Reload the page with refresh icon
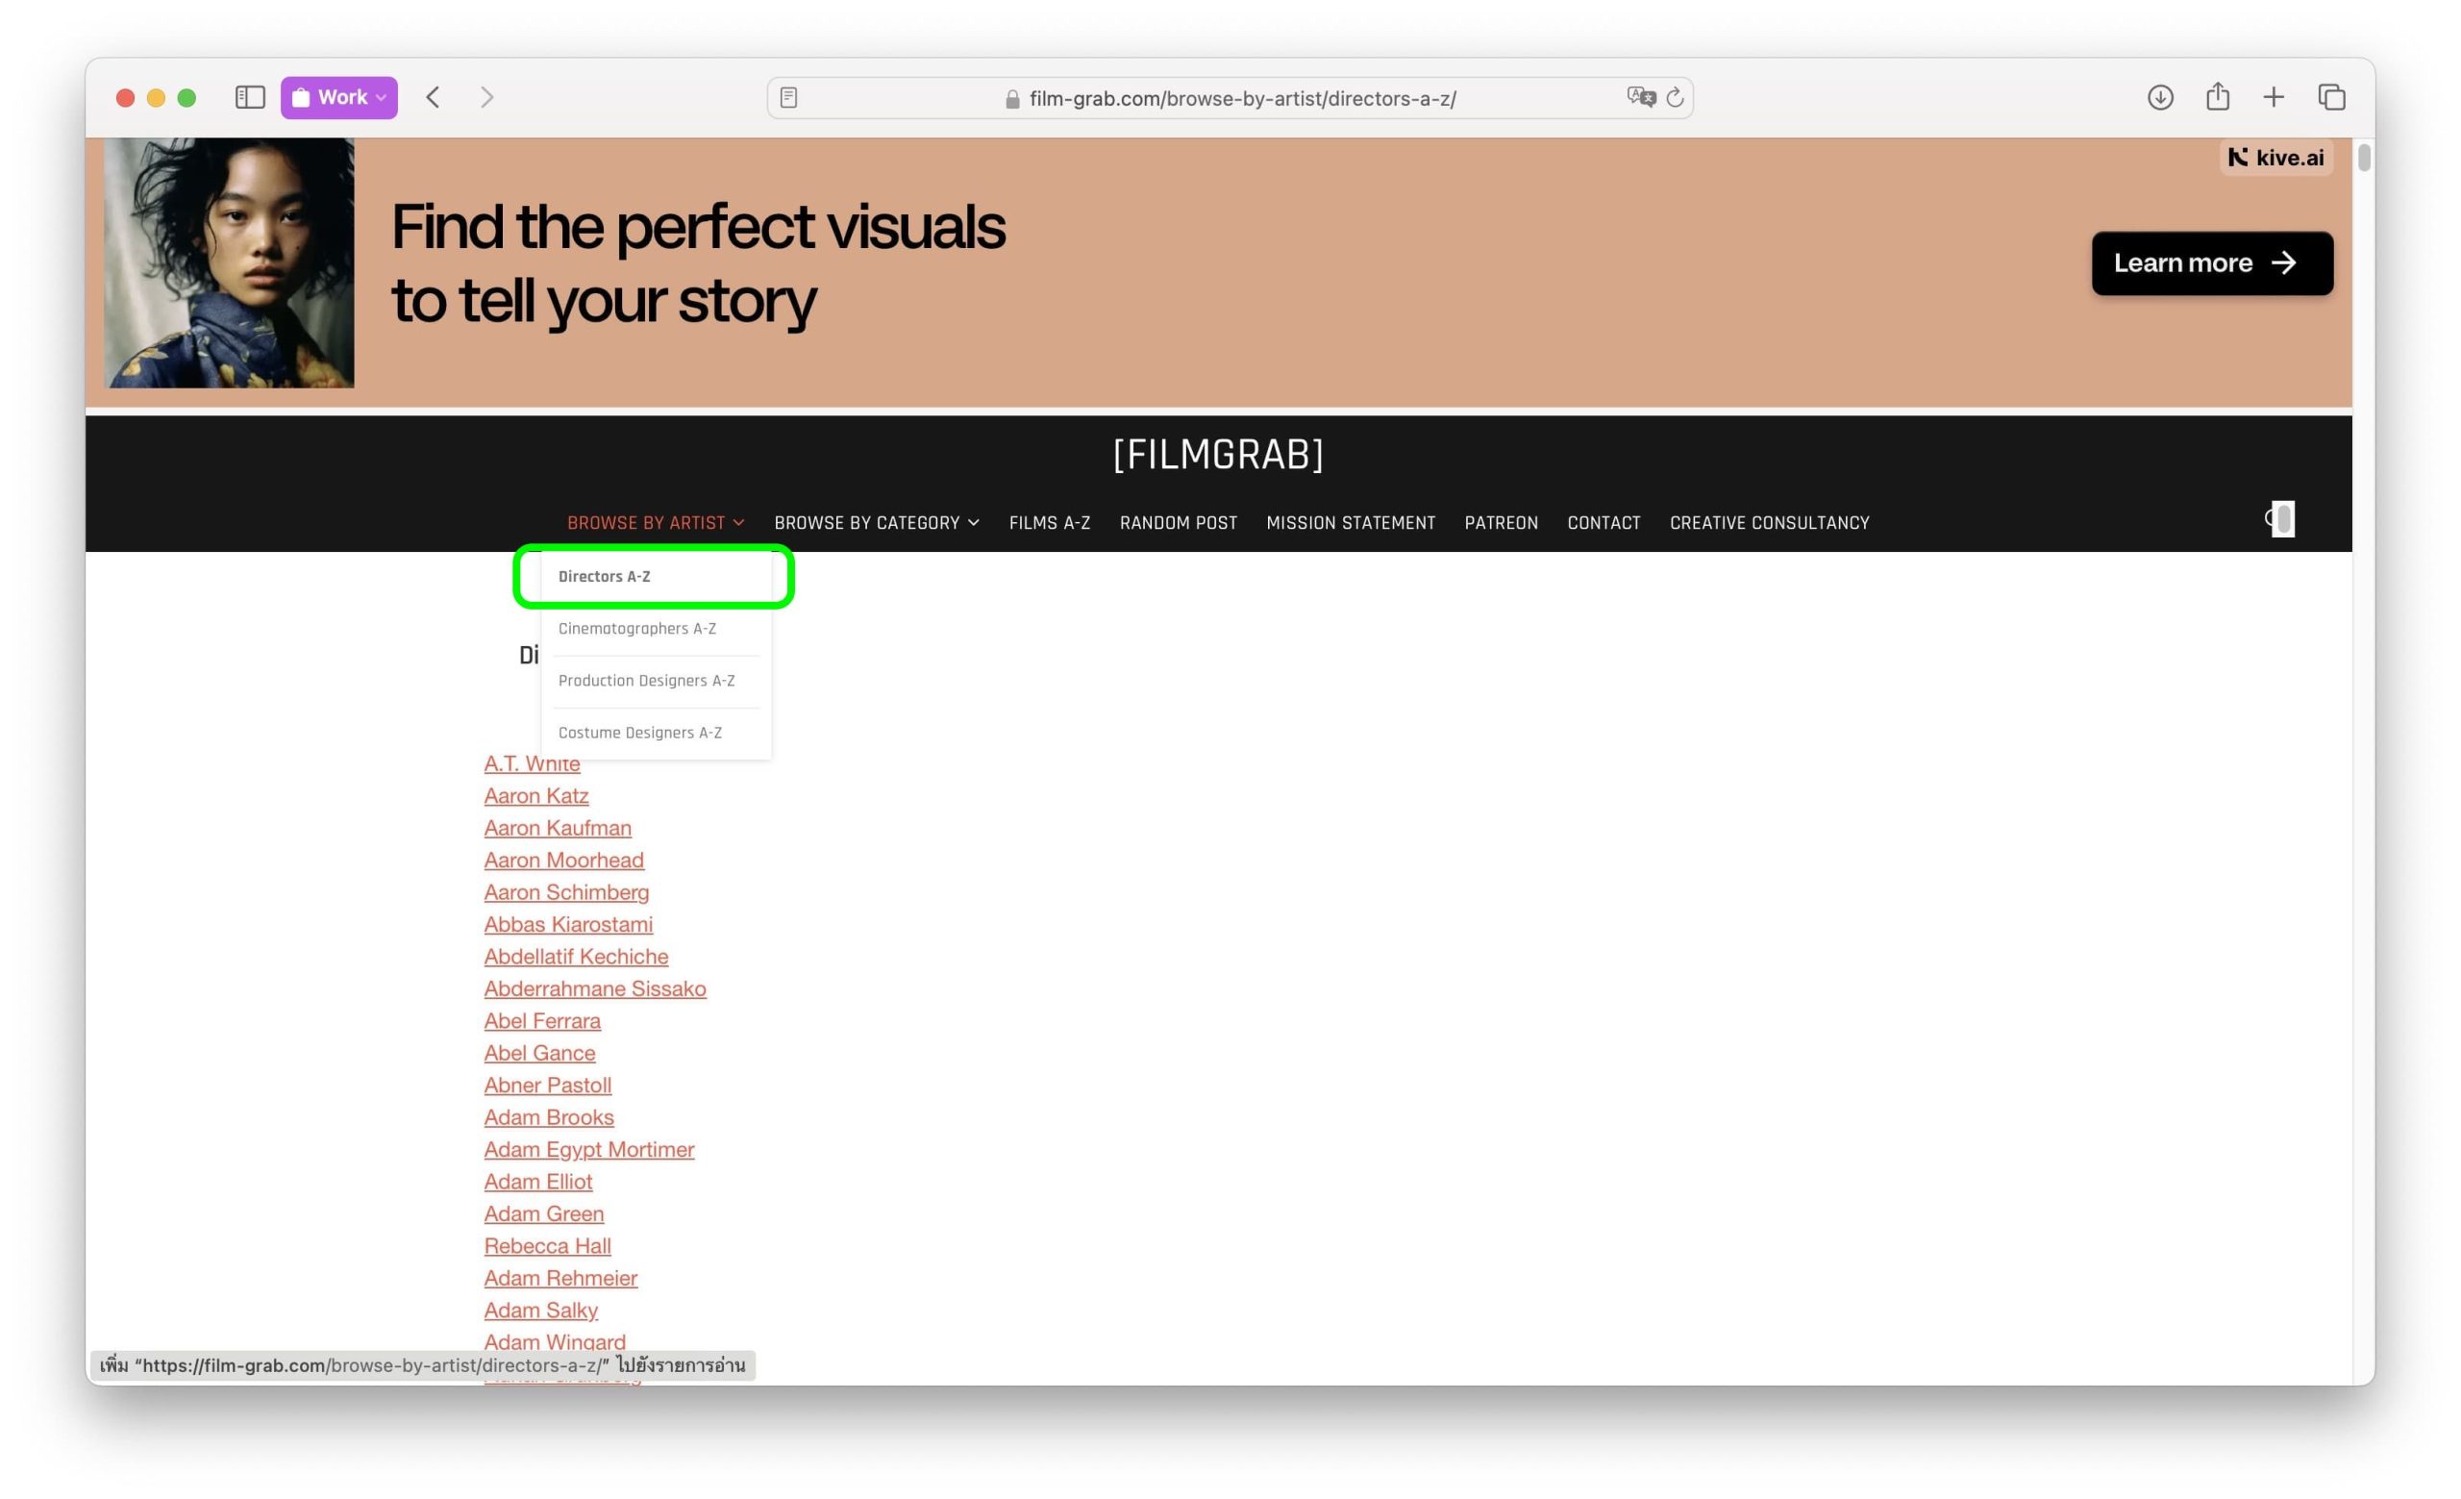 pos(1675,97)
